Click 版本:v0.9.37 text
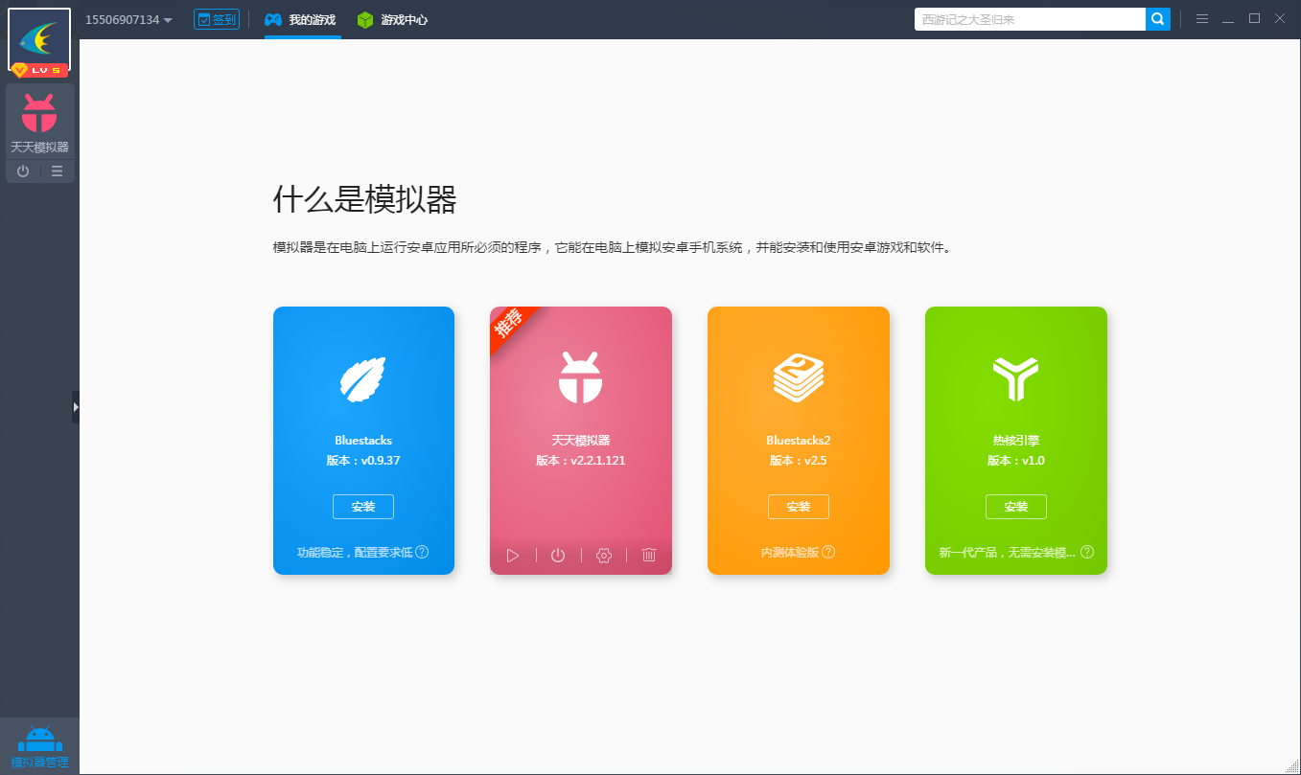 point(363,461)
